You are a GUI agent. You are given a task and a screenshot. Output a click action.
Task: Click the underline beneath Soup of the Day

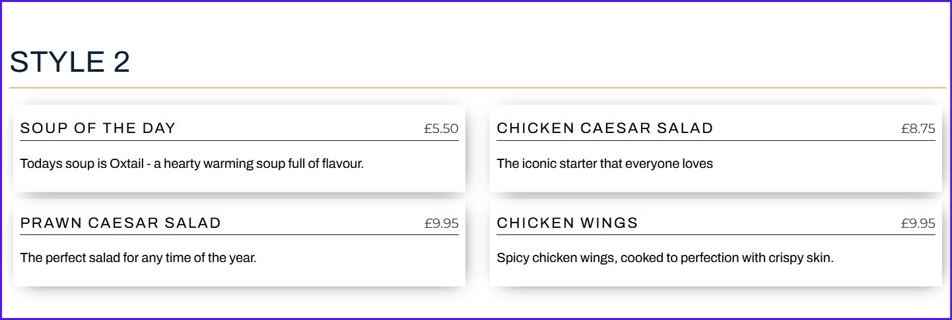[240, 140]
